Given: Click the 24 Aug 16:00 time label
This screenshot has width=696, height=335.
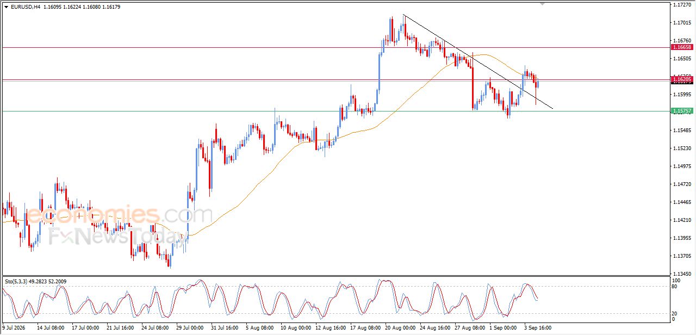Looking at the screenshot, I should click(434, 328).
